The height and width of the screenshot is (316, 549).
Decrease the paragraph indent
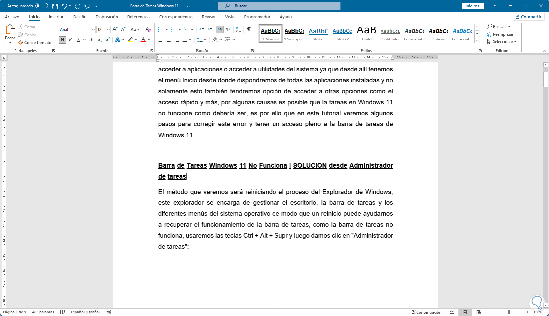tap(202, 29)
